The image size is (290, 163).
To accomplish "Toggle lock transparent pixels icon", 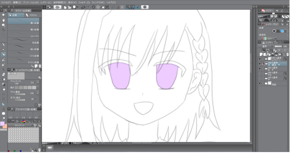I will (275, 50).
